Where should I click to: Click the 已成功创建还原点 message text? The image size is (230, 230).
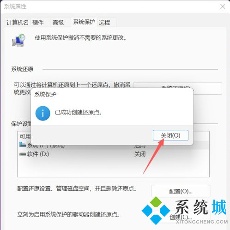pos(79,113)
